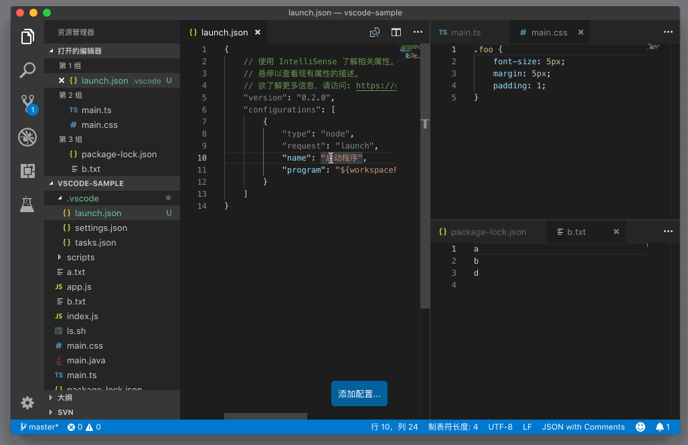
Task: Click the split editor icon
Action: tap(396, 32)
